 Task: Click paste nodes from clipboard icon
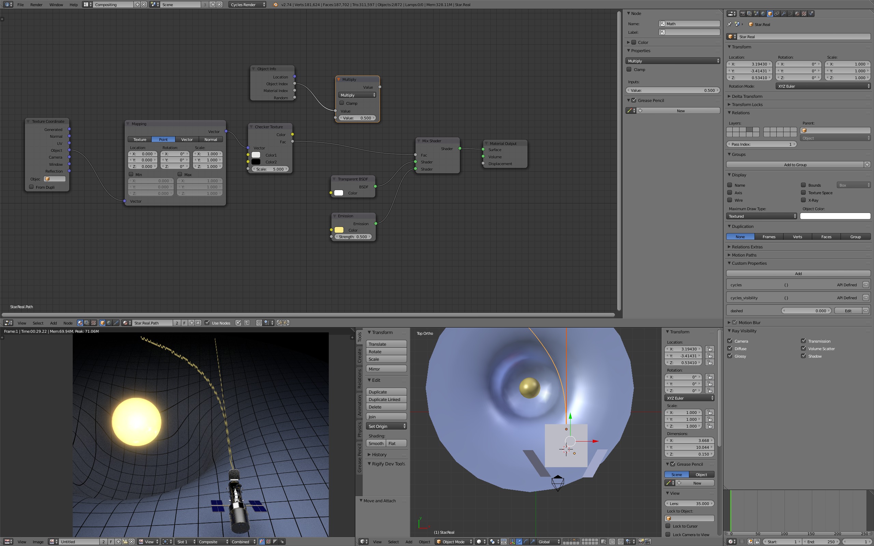click(286, 323)
